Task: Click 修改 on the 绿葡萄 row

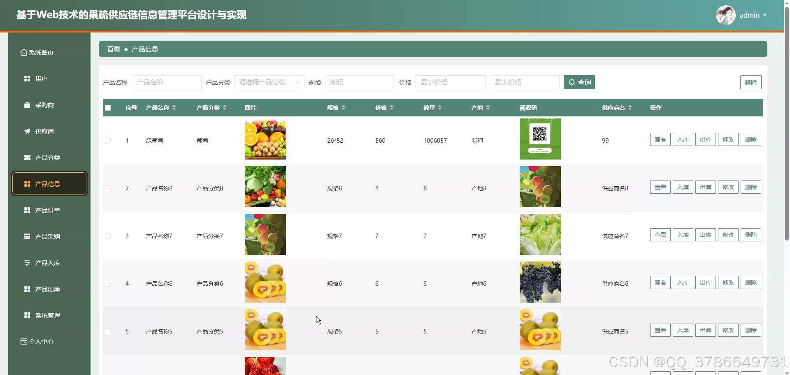Action: (x=728, y=139)
